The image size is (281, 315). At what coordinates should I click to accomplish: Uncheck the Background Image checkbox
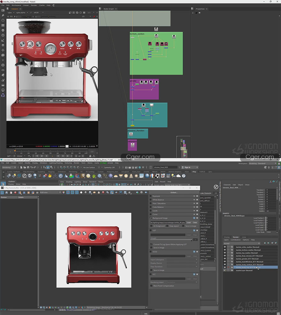click(150, 218)
